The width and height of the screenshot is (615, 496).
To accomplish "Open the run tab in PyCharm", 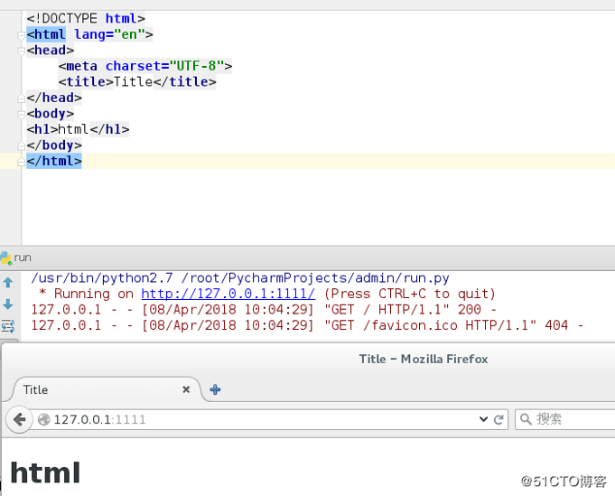I will tap(16, 257).
